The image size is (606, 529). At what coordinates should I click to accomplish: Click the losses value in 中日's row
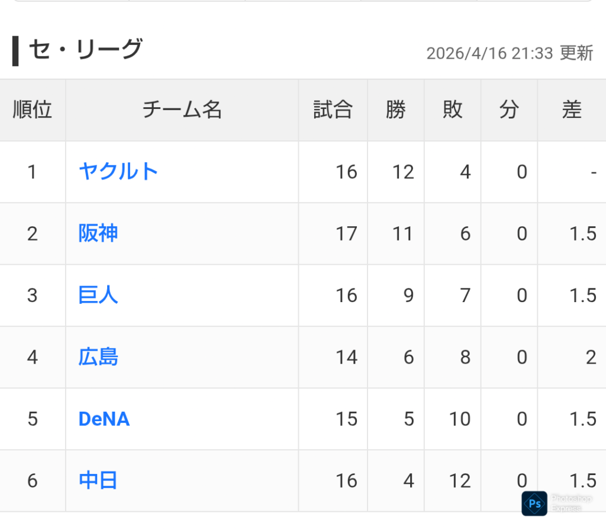[x=459, y=480]
